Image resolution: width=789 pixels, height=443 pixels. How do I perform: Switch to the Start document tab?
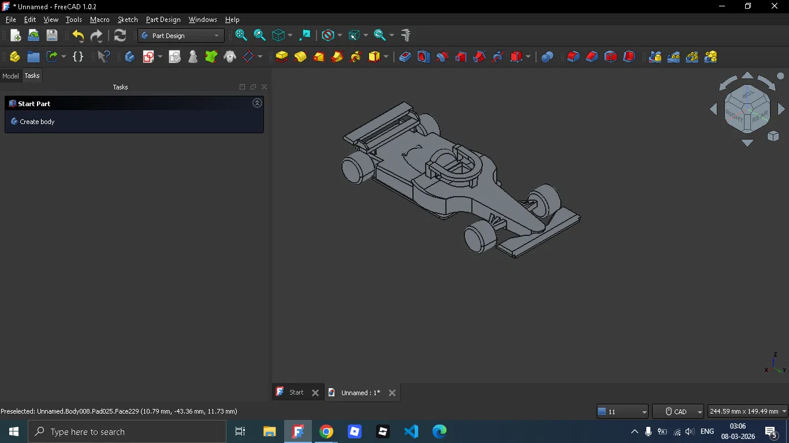296,392
